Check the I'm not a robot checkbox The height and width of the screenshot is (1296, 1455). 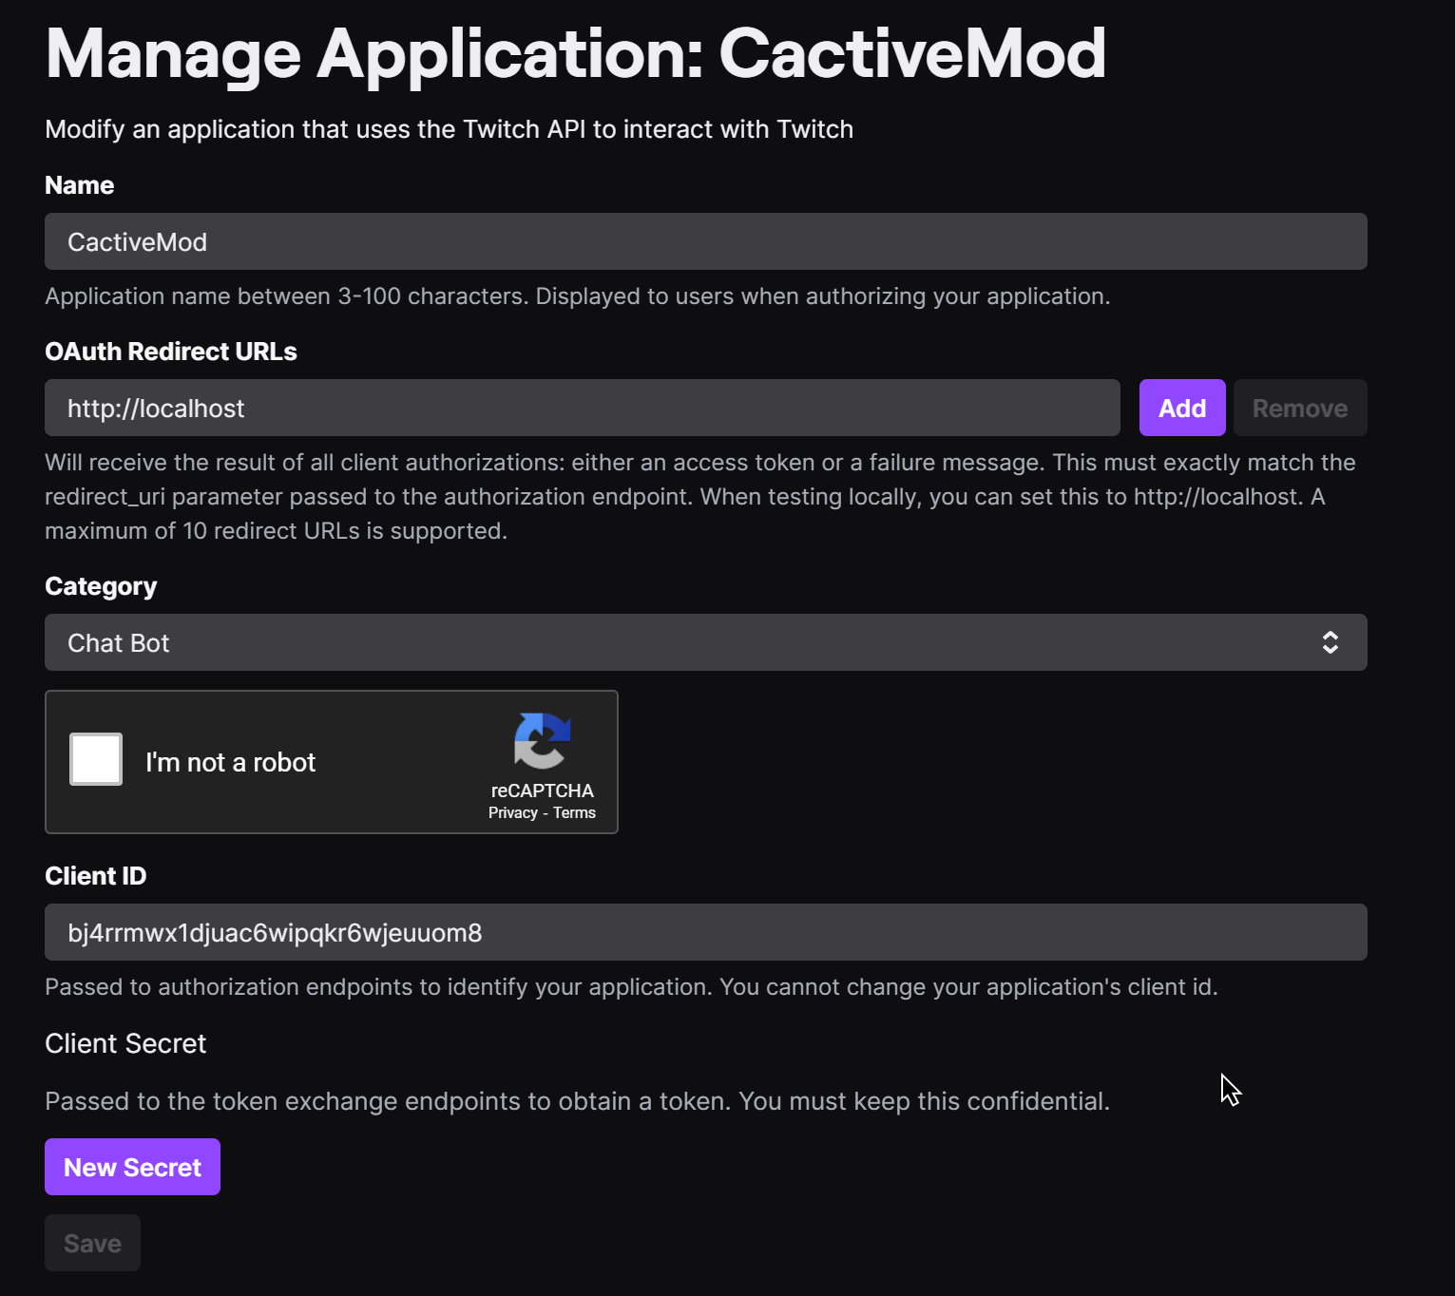pyautogui.click(x=96, y=759)
